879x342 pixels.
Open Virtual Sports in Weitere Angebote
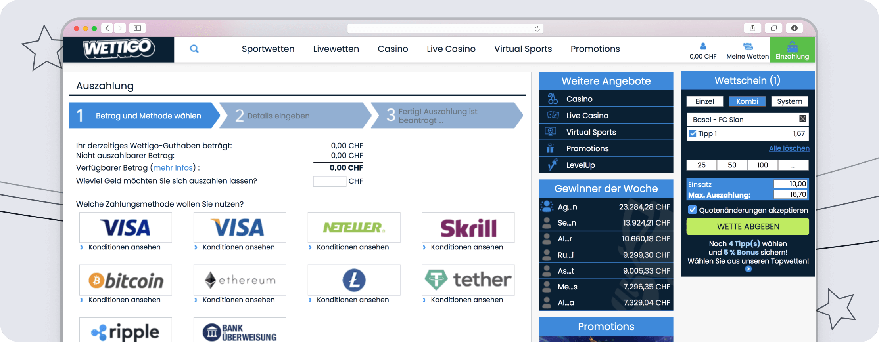[x=606, y=132]
